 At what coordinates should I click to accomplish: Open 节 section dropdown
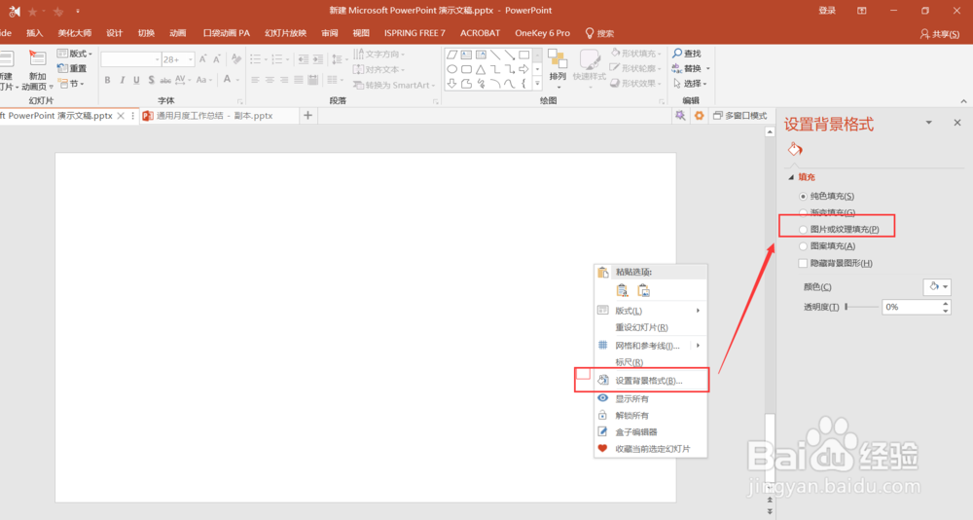71,83
